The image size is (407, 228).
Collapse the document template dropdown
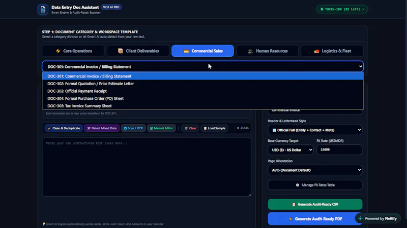point(202,67)
